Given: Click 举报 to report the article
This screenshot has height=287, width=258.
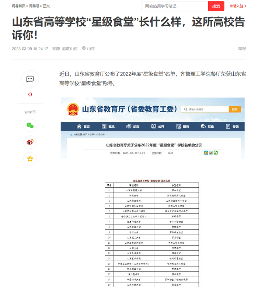Looking at the screenshot, I should [242, 49].
